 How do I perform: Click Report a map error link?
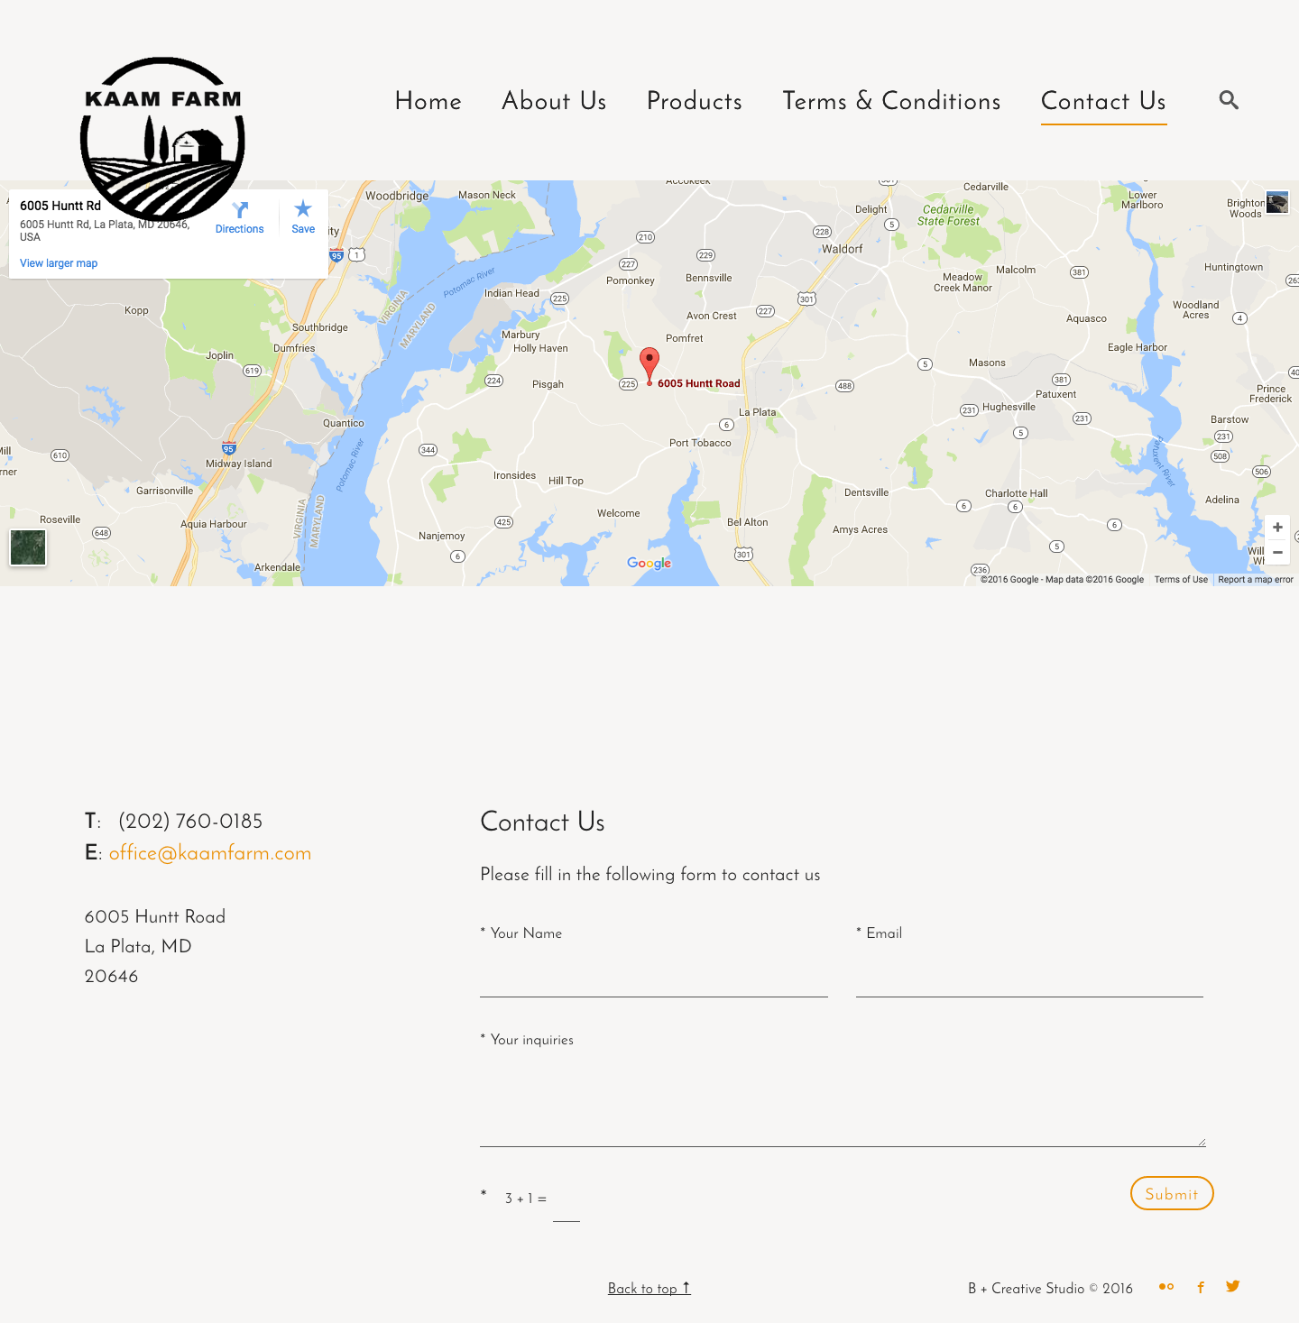[x=1256, y=580]
